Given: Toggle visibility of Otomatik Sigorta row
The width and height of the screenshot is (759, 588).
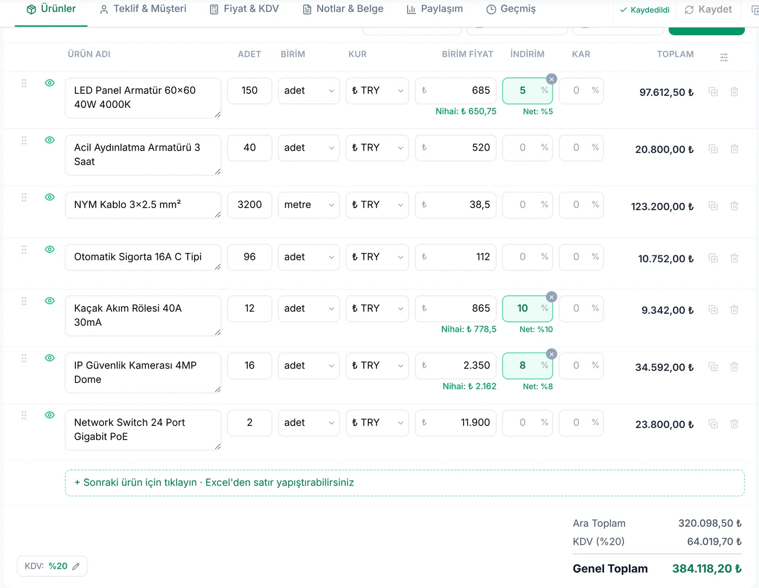Looking at the screenshot, I should [x=50, y=249].
